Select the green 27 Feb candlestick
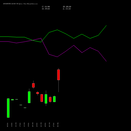 coord(54,99)
